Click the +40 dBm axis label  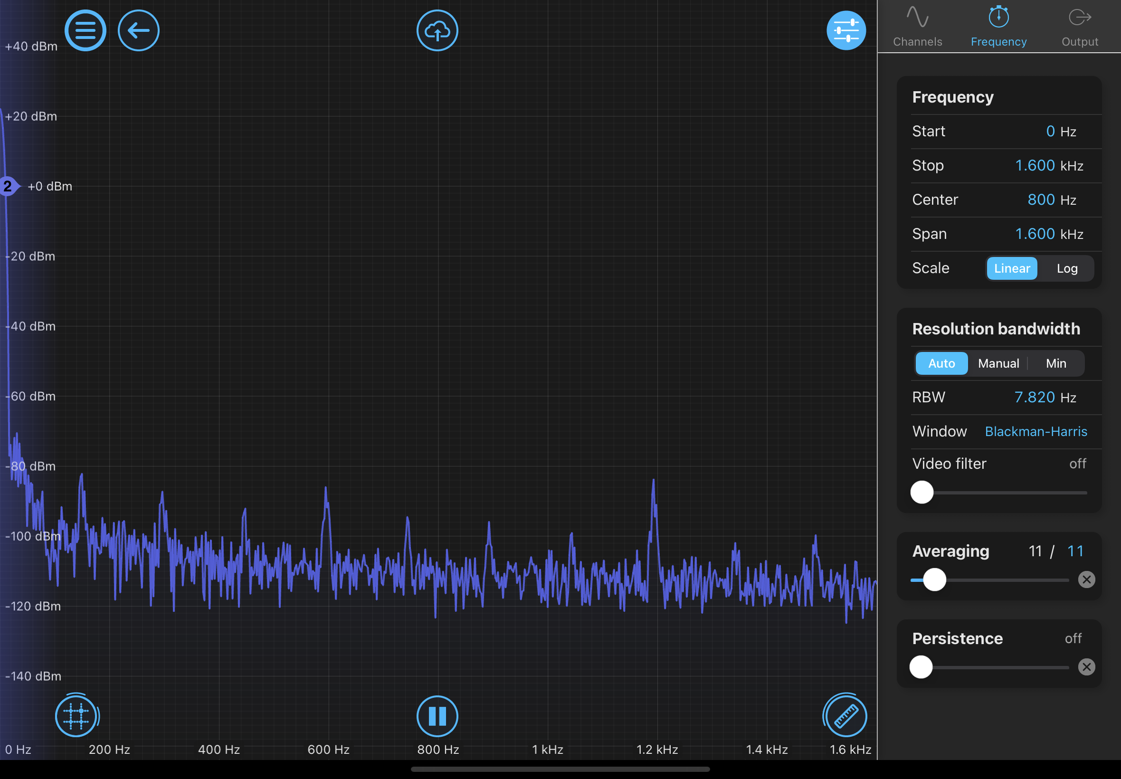click(x=31, y=47)
